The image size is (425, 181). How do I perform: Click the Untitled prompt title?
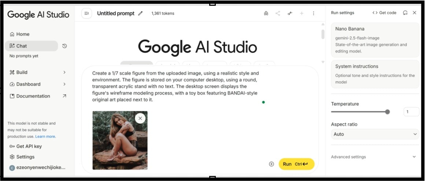(116, 13)
